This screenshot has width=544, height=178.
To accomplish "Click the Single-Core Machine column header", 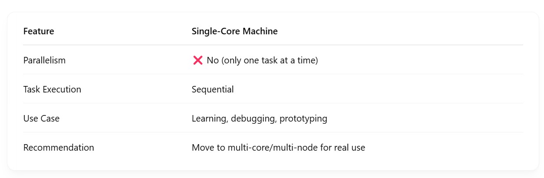I will (x=234, y=31).
